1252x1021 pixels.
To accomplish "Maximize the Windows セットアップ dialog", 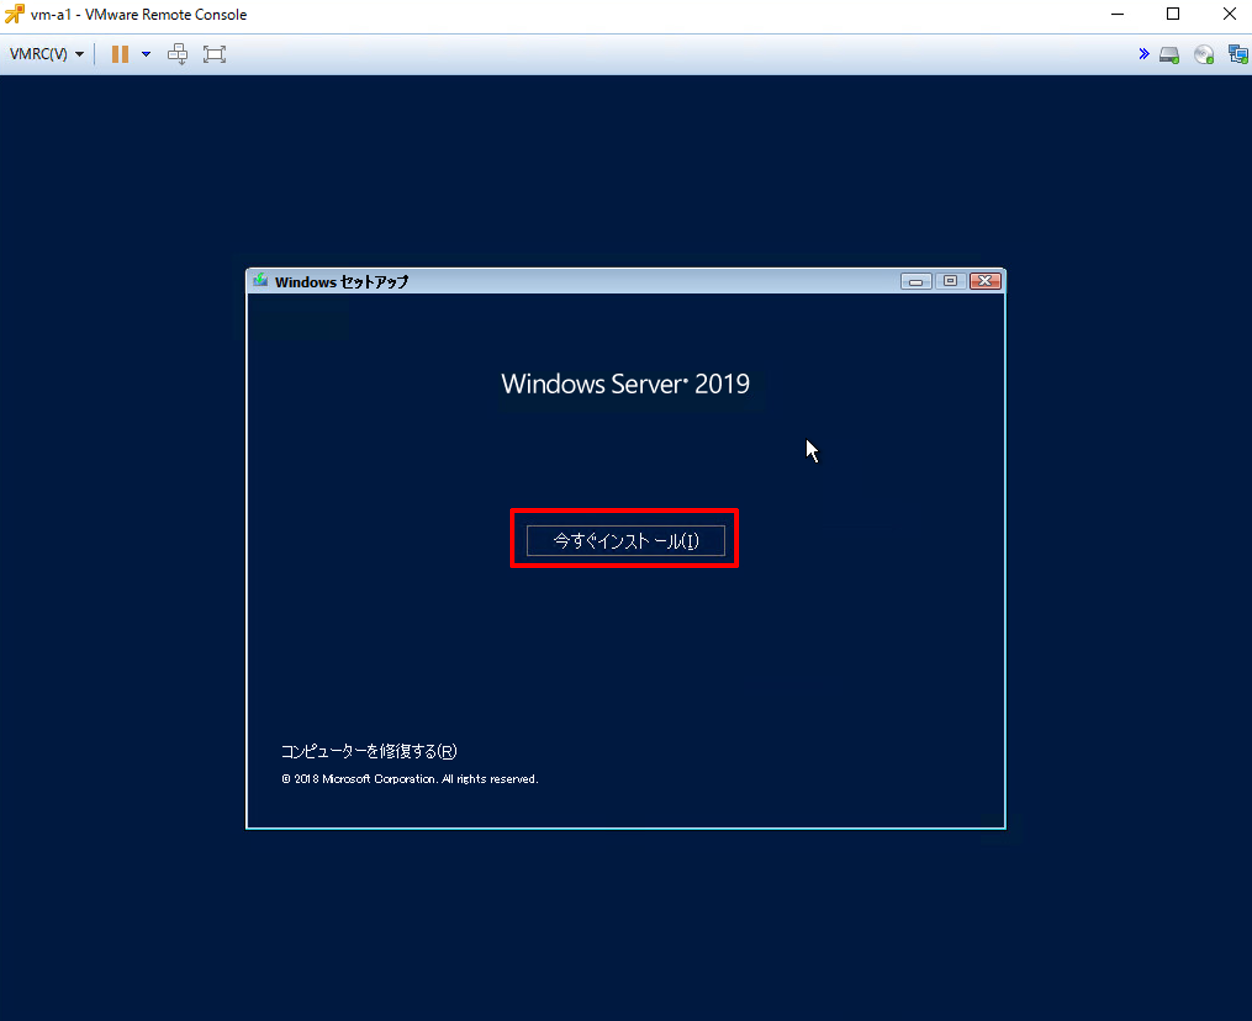I will click(950, 281).
